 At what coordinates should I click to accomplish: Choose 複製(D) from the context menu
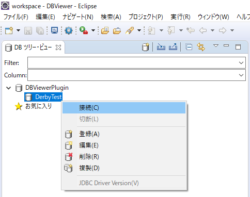pos(124,168)
